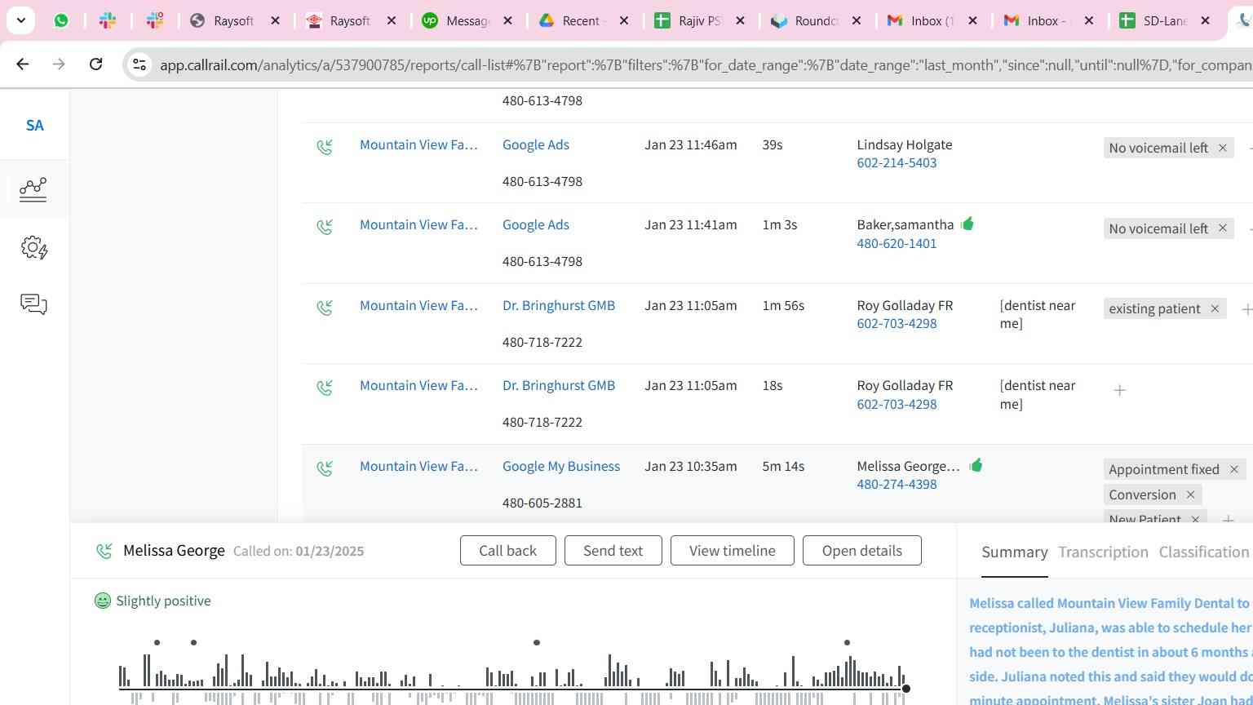
Task: Open the Analytics chart icon in sidebar
Action: [x=33, y=189]
